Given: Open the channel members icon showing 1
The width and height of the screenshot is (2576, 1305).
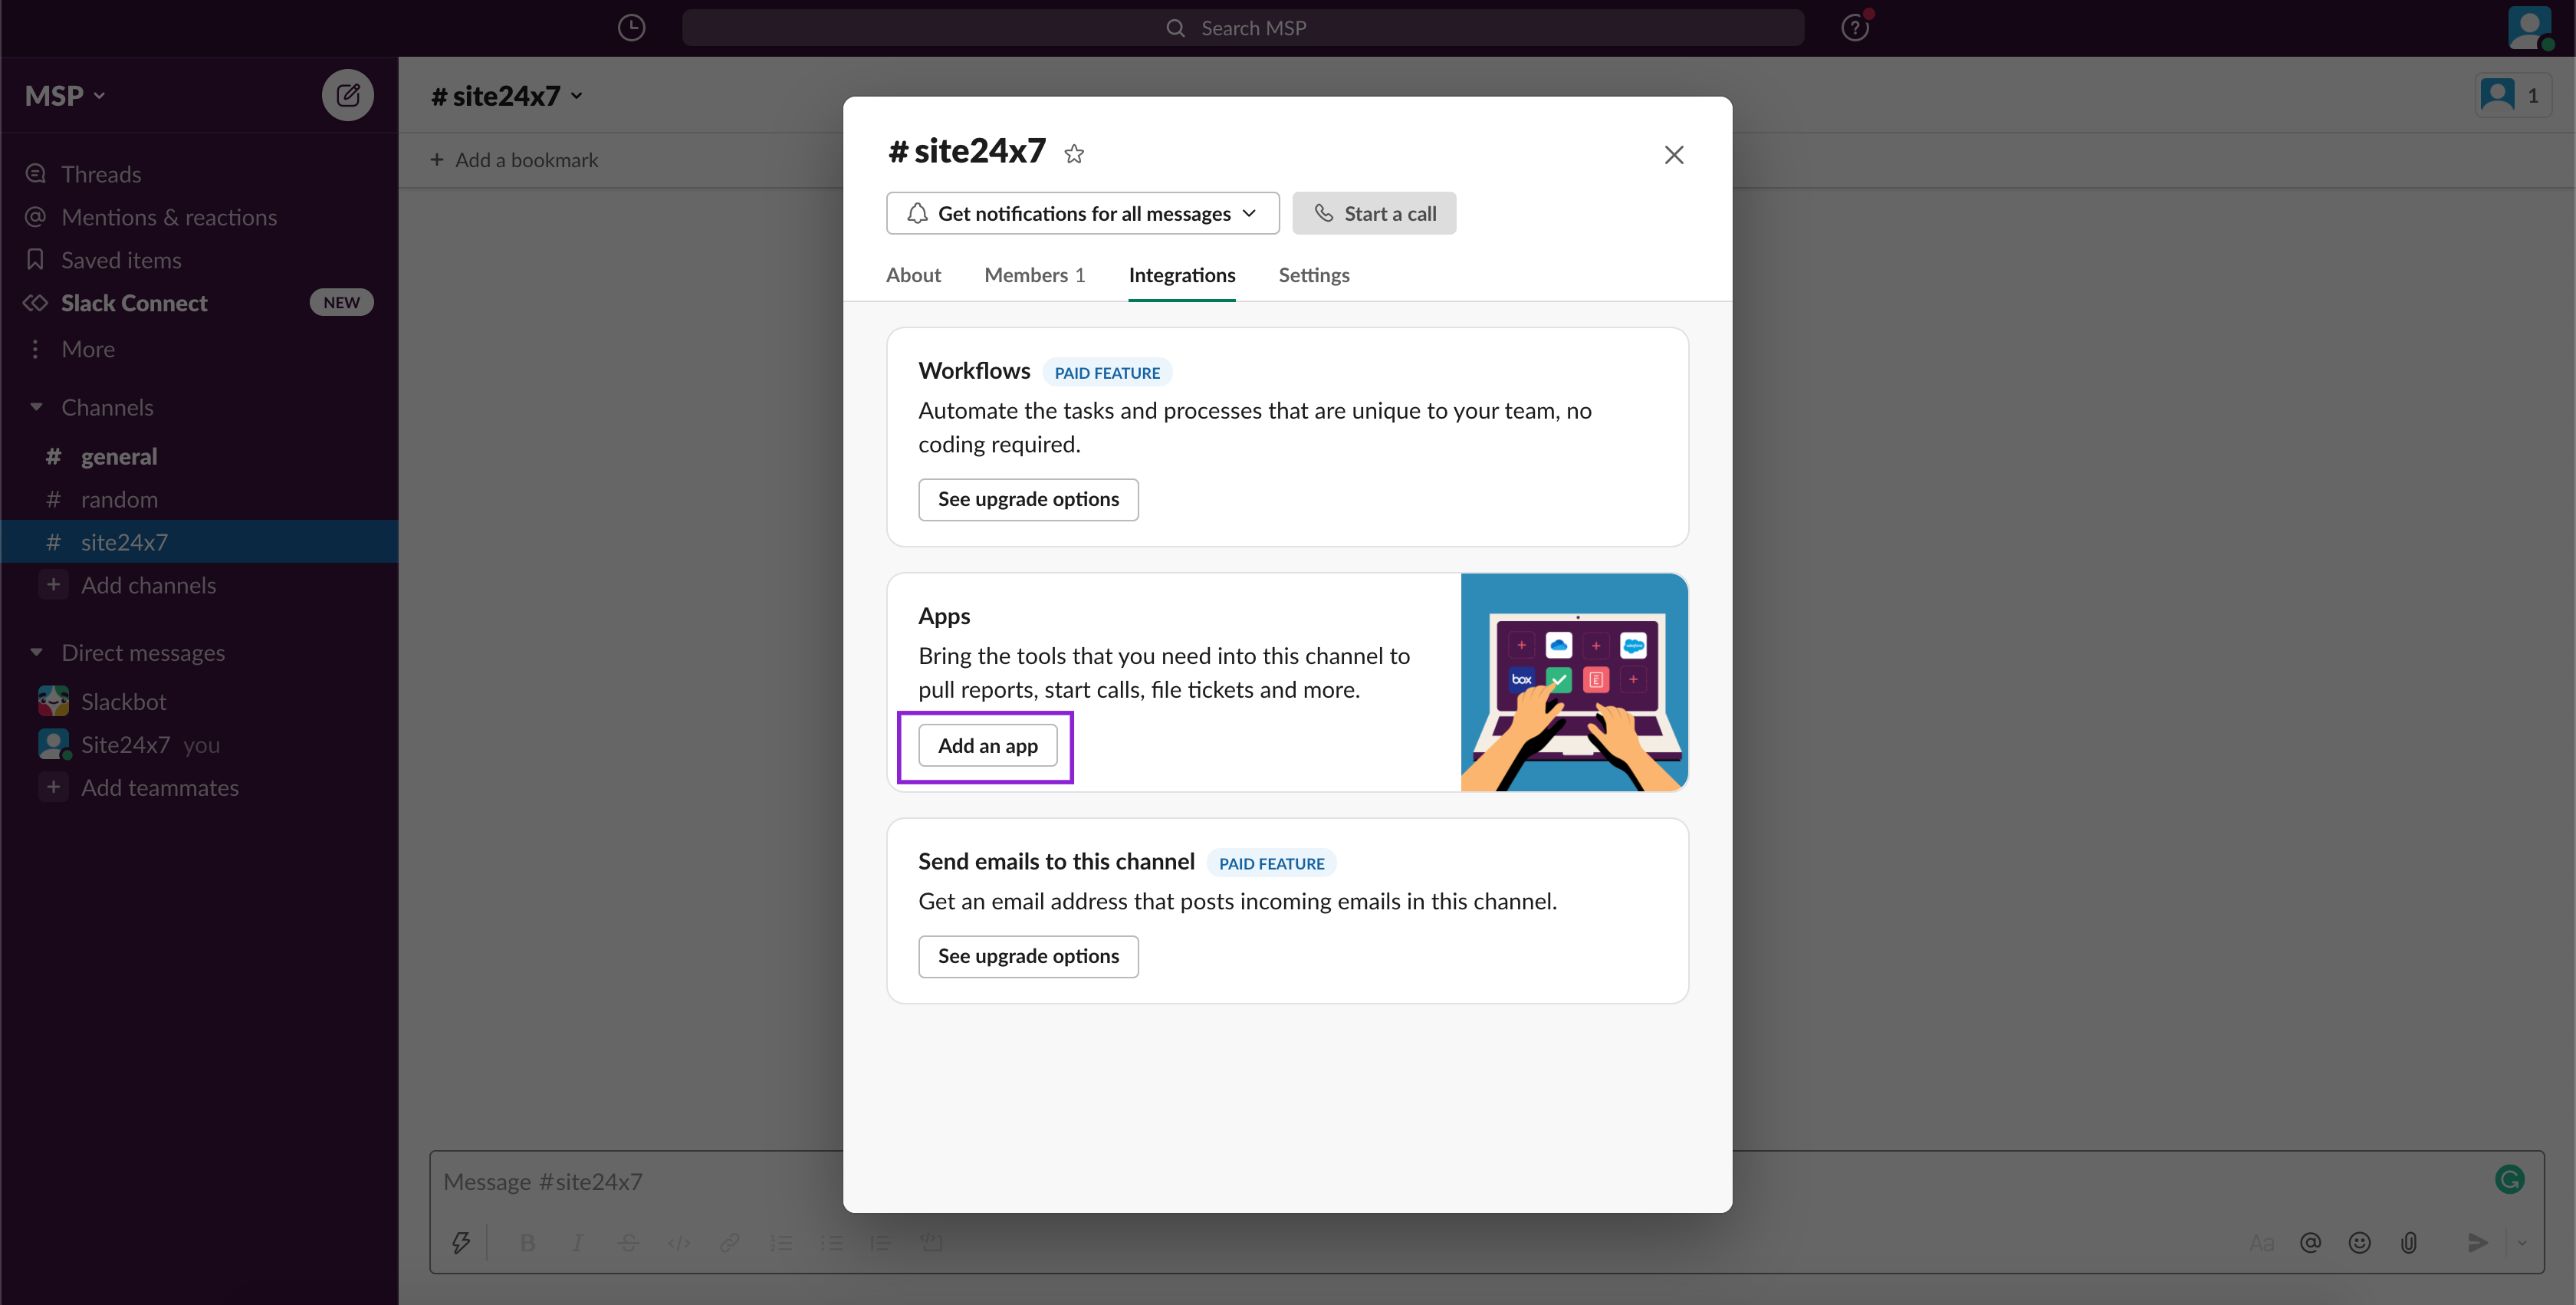Looking at the screenshot, I should (x=2512, y=96).
